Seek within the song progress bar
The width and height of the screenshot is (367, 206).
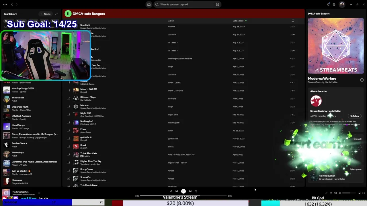click(x=183, y=196)
